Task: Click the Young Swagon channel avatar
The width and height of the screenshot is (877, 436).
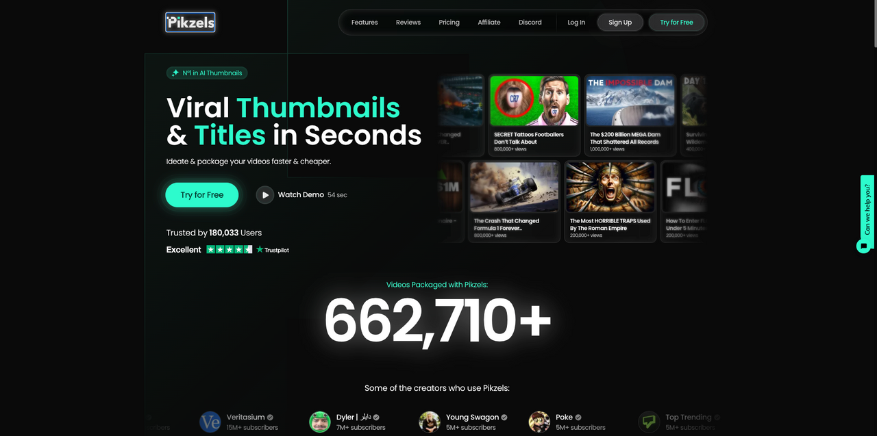Action: [x=430, y=422]
